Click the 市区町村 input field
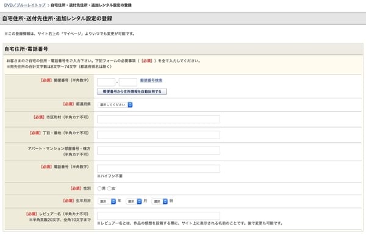The image size is (366, 235). point(159,119)
